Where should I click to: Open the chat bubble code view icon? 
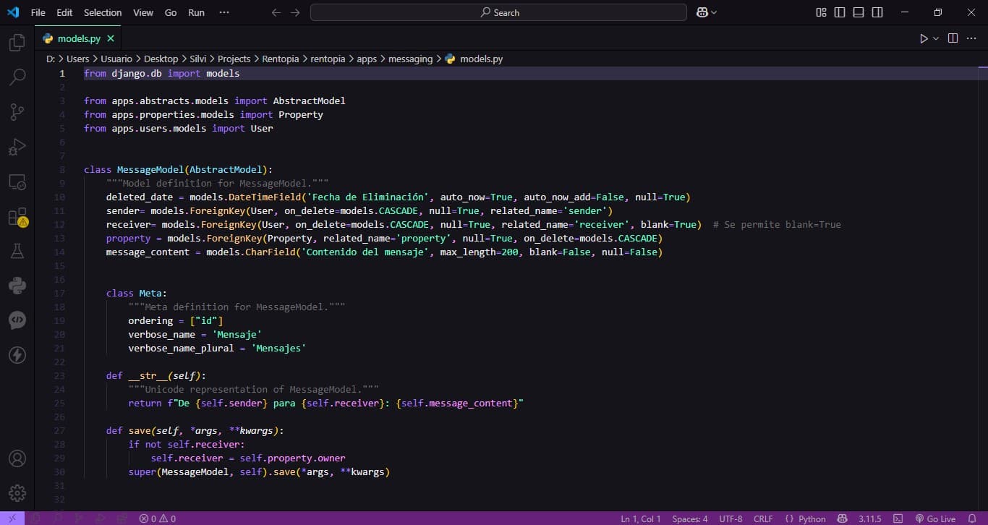coord(17,320)
